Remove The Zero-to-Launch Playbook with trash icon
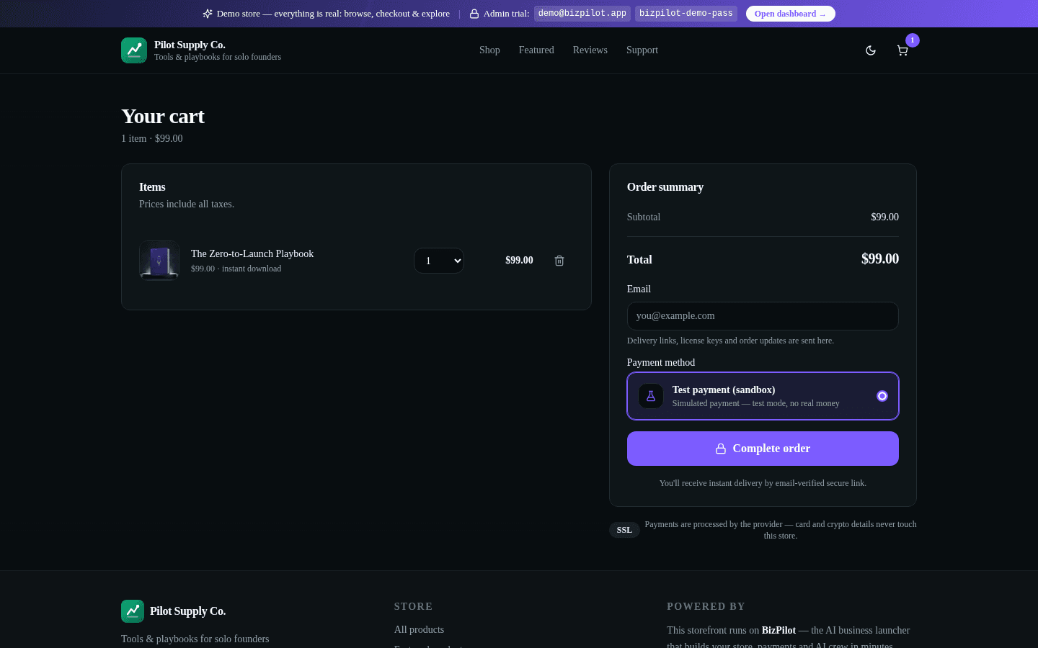This screenshot has width=1038, height=648. tap(559, 261)
